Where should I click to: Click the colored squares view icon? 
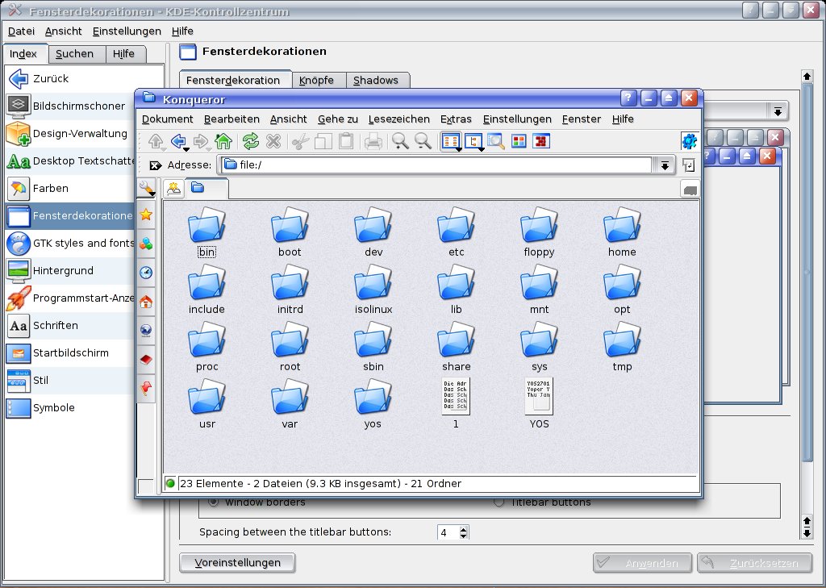click(519, 141)
